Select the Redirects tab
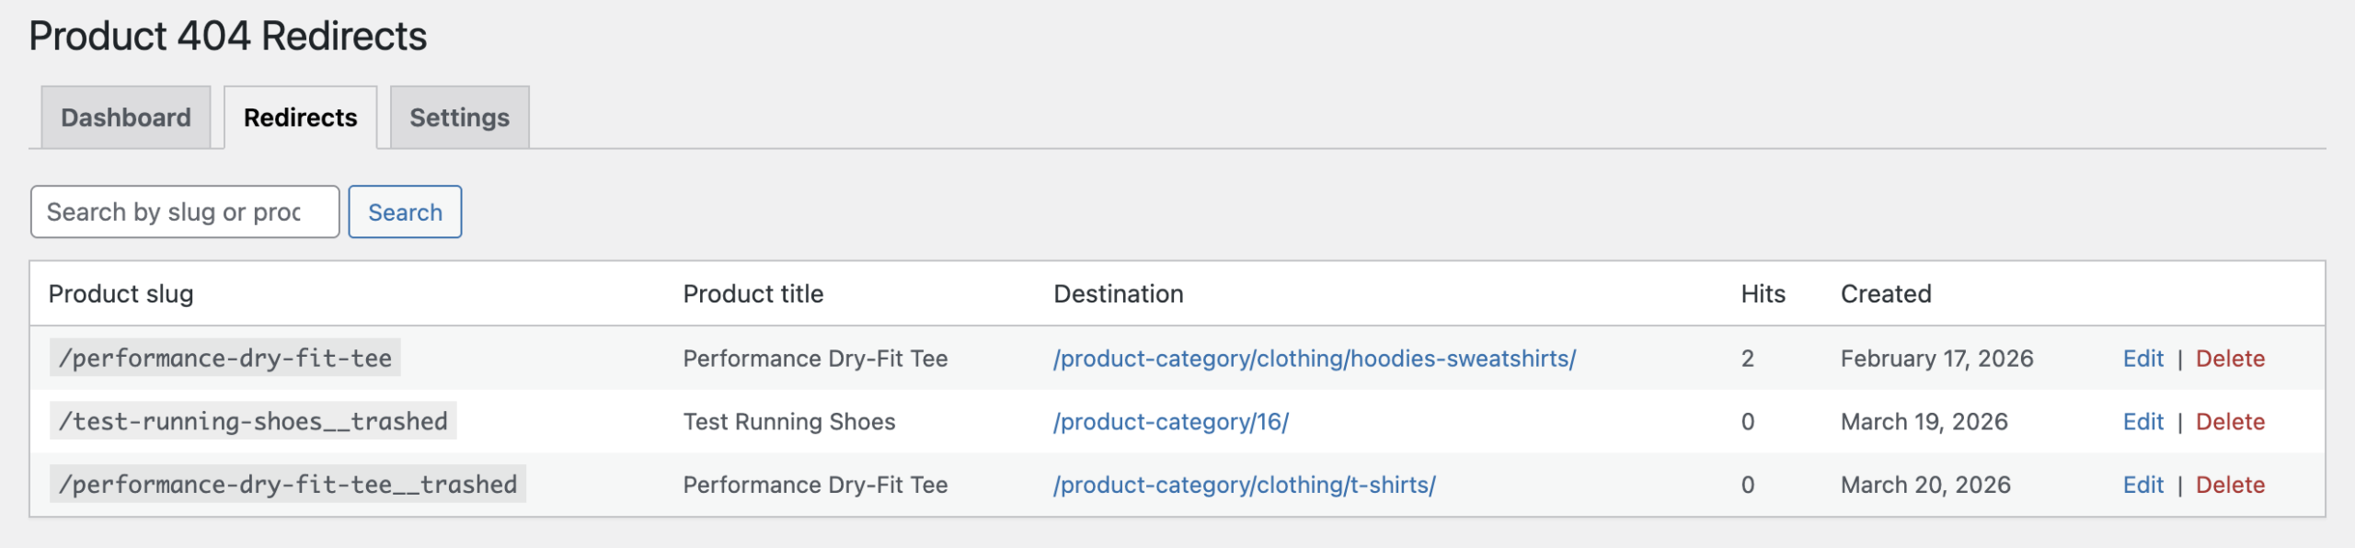The height and width of the screenshot is (548, 2355). tap(301, 117)
